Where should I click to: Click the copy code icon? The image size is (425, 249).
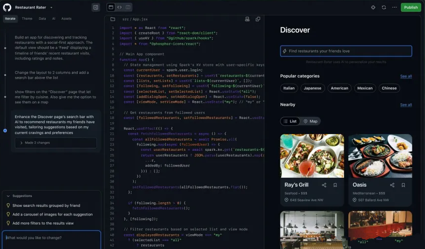tap(258, 19)
